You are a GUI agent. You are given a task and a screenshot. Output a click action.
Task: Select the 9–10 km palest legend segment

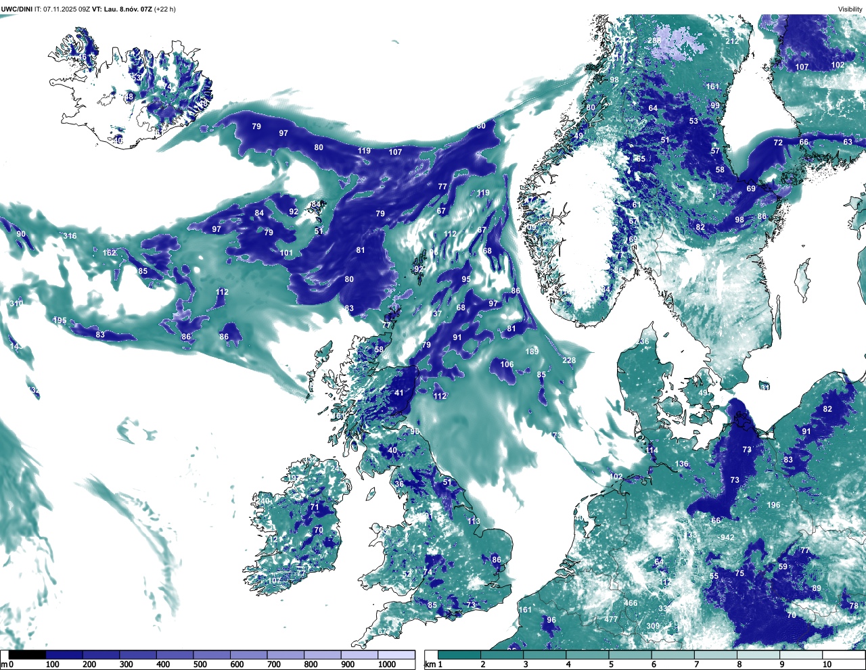[x=802, y=654]
